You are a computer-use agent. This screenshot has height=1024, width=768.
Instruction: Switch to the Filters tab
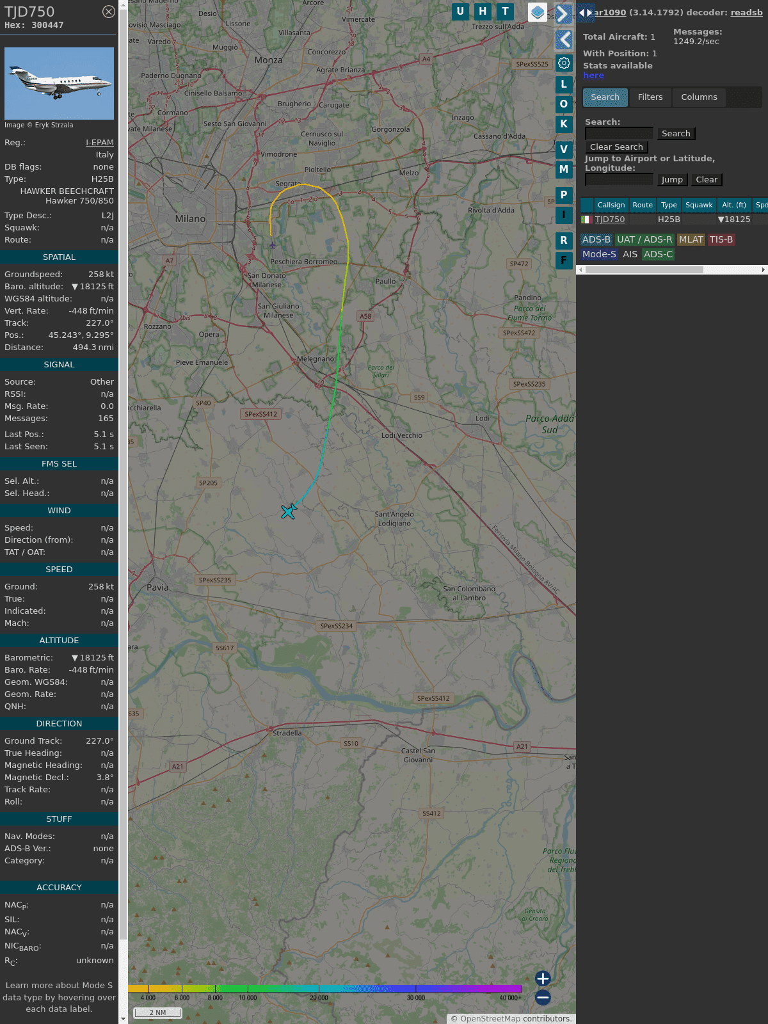[x=650, y=97]
